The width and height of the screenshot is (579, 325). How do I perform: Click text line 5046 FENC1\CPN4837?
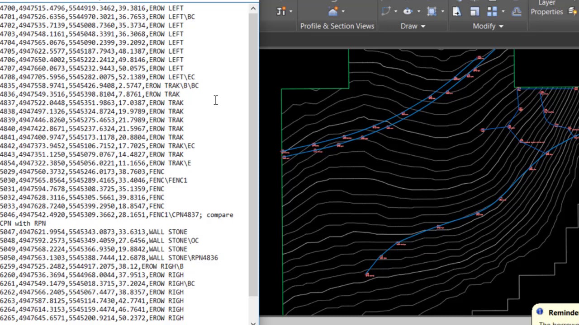pyautogui.click(x=117, y=214)
